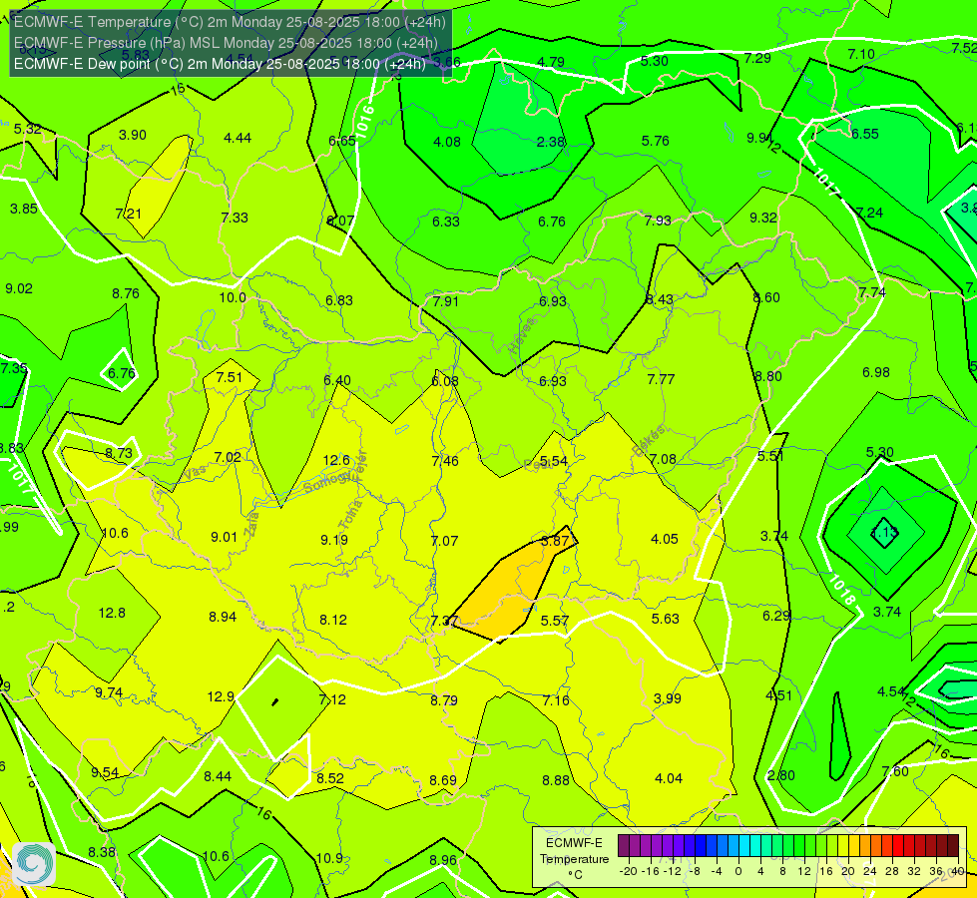Click the dew point value 8.79

click(x=444, y=700)
